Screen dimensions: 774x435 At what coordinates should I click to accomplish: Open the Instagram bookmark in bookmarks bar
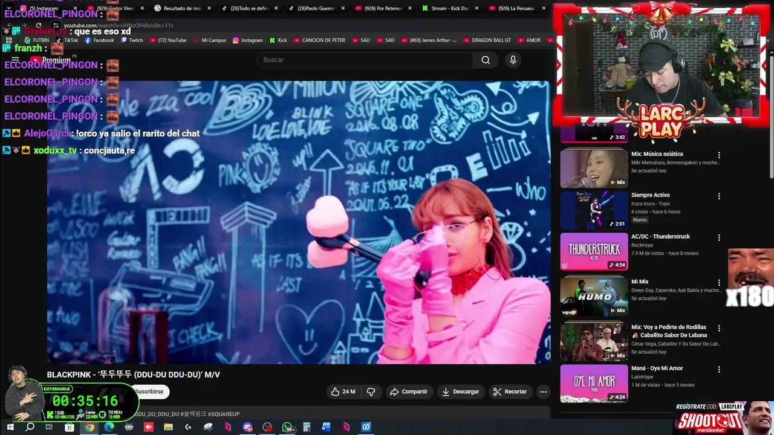[x=247, y=40]
